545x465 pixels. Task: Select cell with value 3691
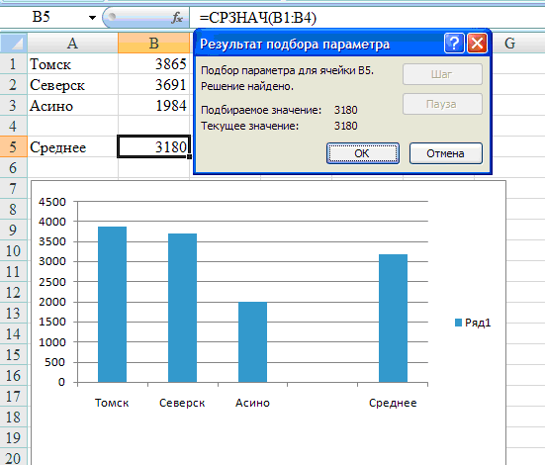153,85
